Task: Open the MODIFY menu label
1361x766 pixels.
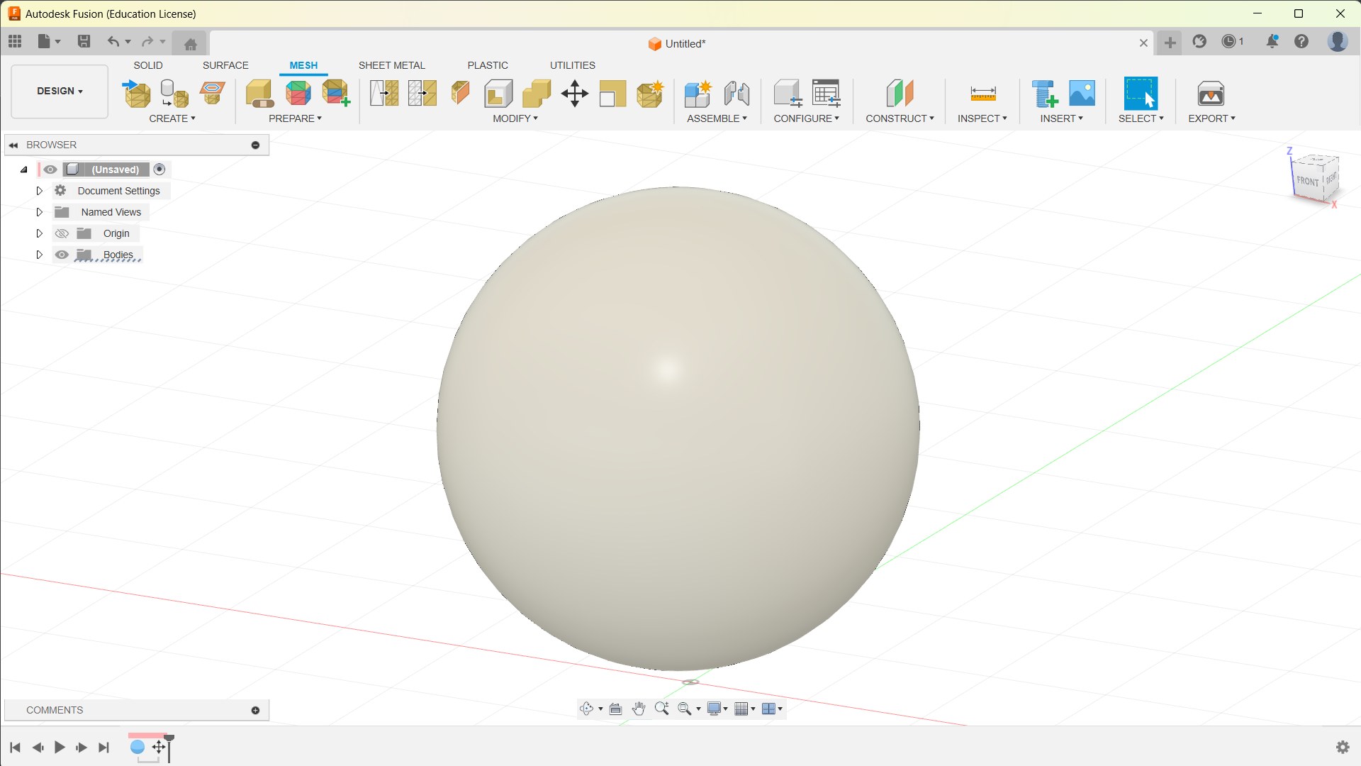Action: [x=515, y=118]
